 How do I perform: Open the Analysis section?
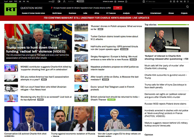[126, 13]
